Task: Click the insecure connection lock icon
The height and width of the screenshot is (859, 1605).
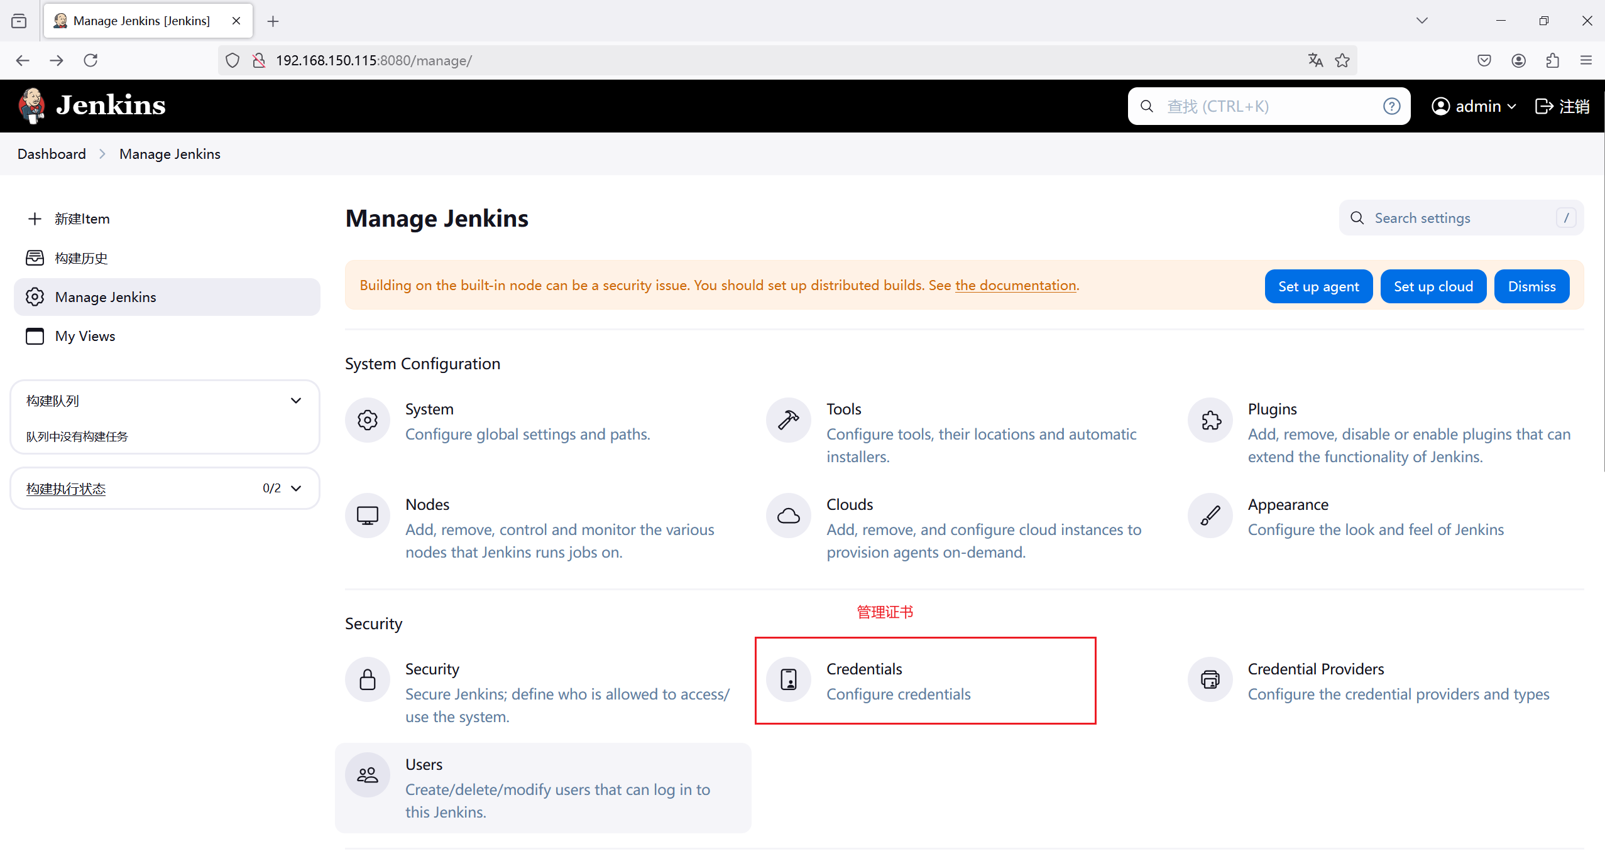Action: pos(258,60)
